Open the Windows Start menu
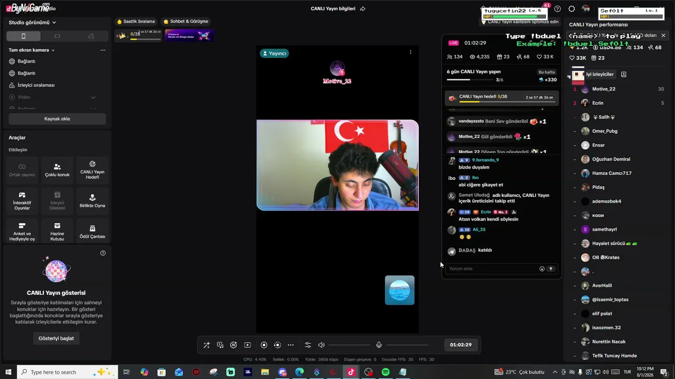This screenshot has width=675, height=379. (x=8, y=372)
